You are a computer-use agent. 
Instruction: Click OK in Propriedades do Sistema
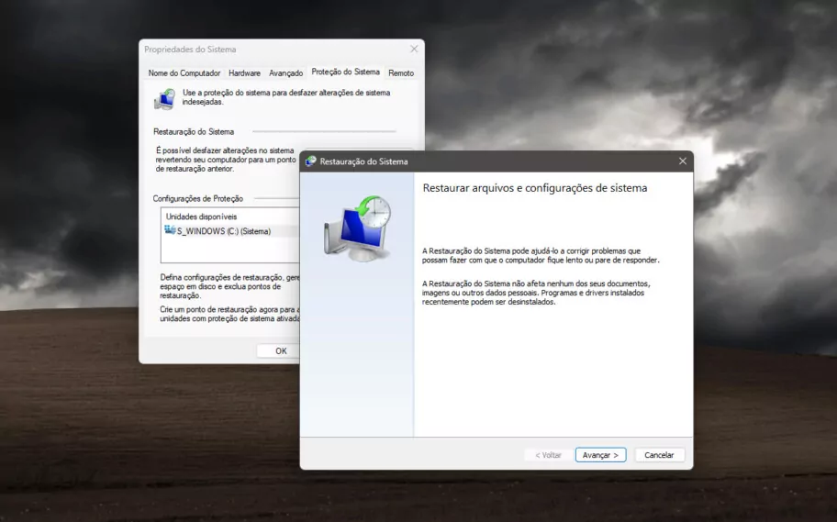[x=278, y=350]
